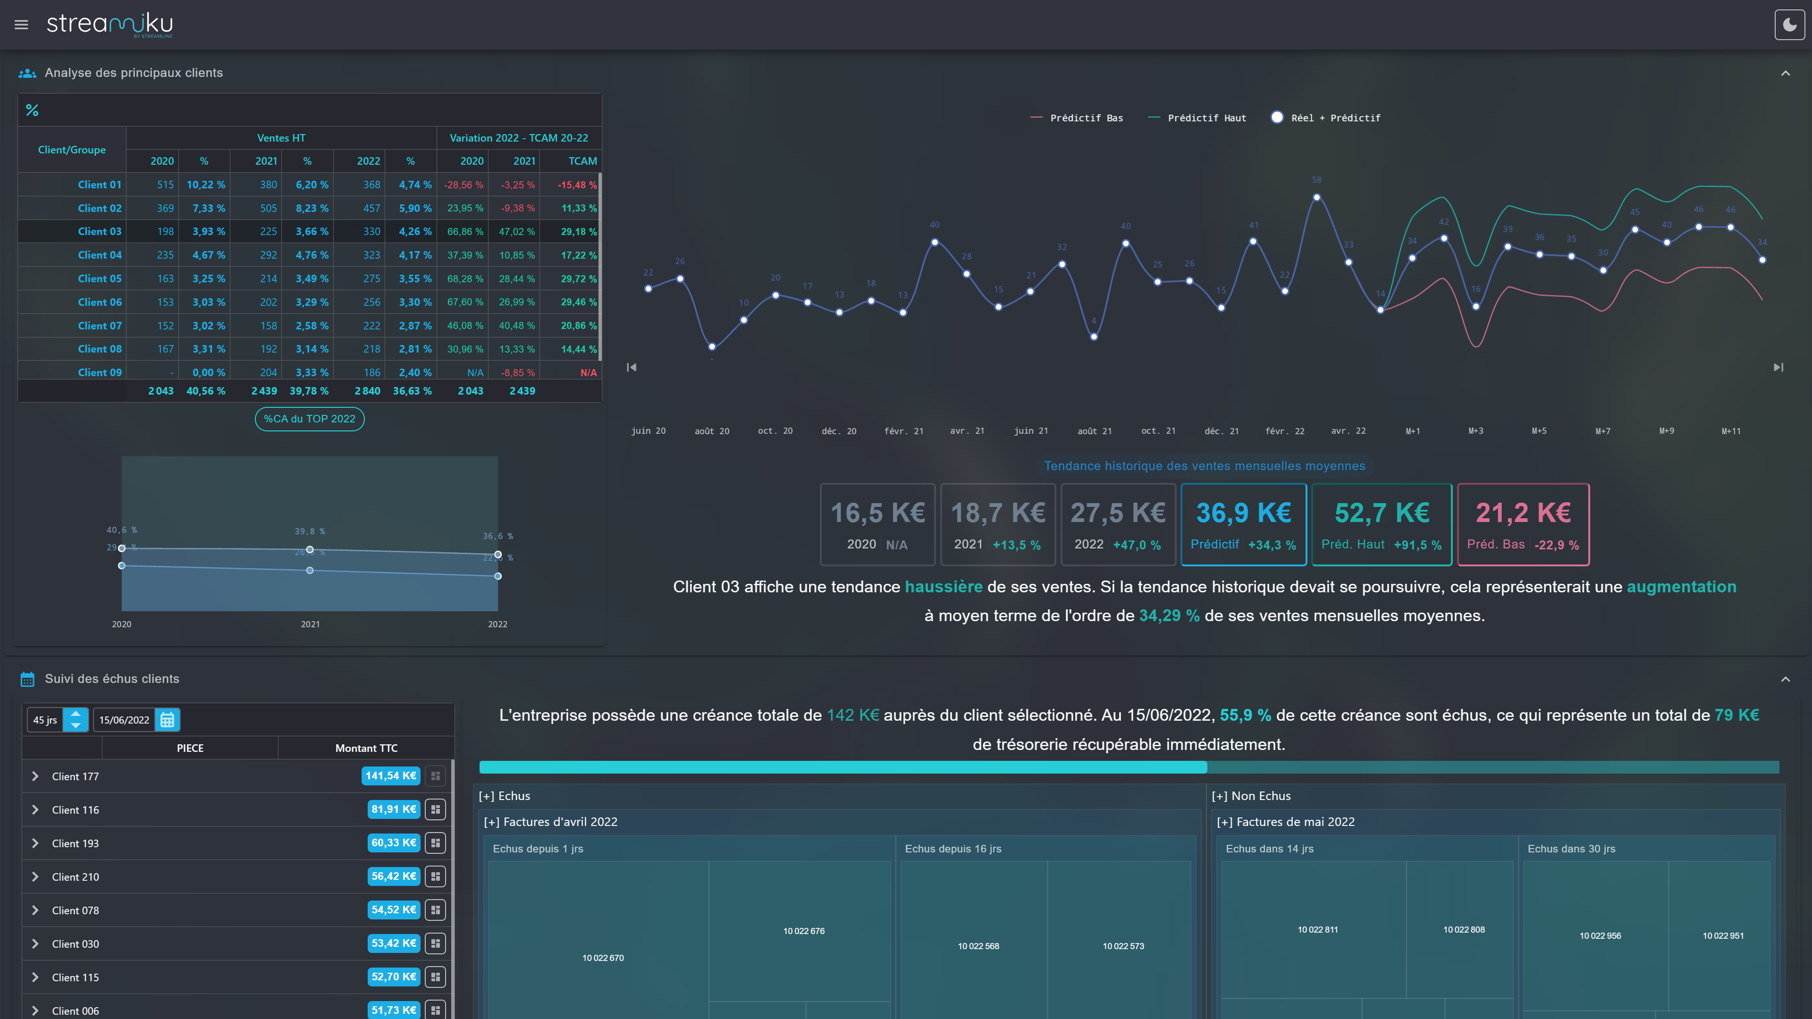Open the hamburger navigation menu
The height and width of the screenshot is (1019, 1812).
[21, 25]
